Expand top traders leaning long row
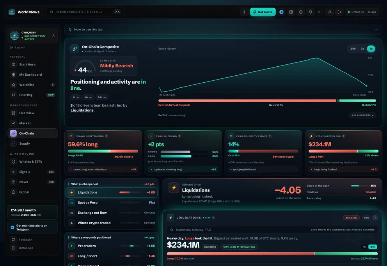 (x=183, y=169)
